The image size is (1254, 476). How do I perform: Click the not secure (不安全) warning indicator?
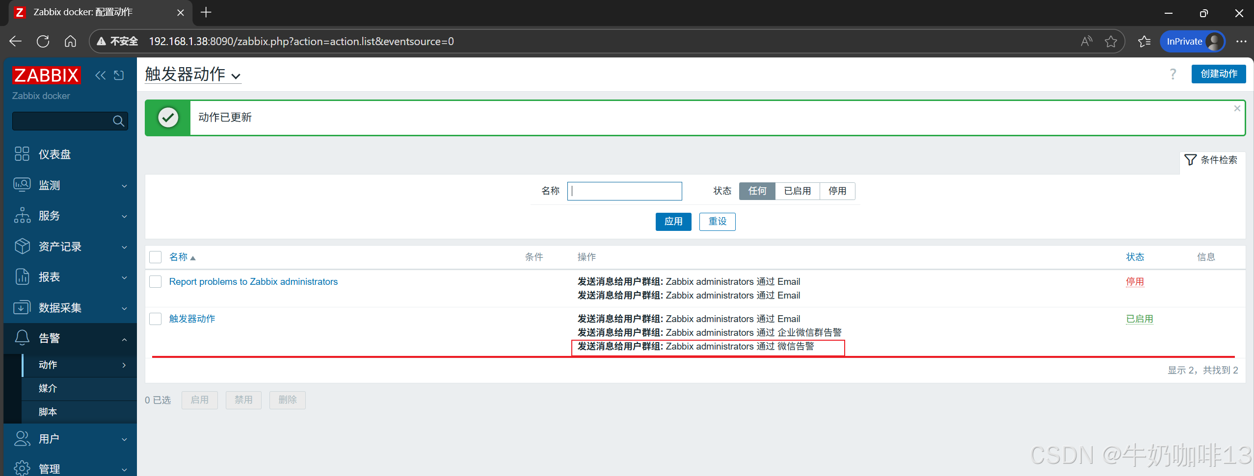117,41
